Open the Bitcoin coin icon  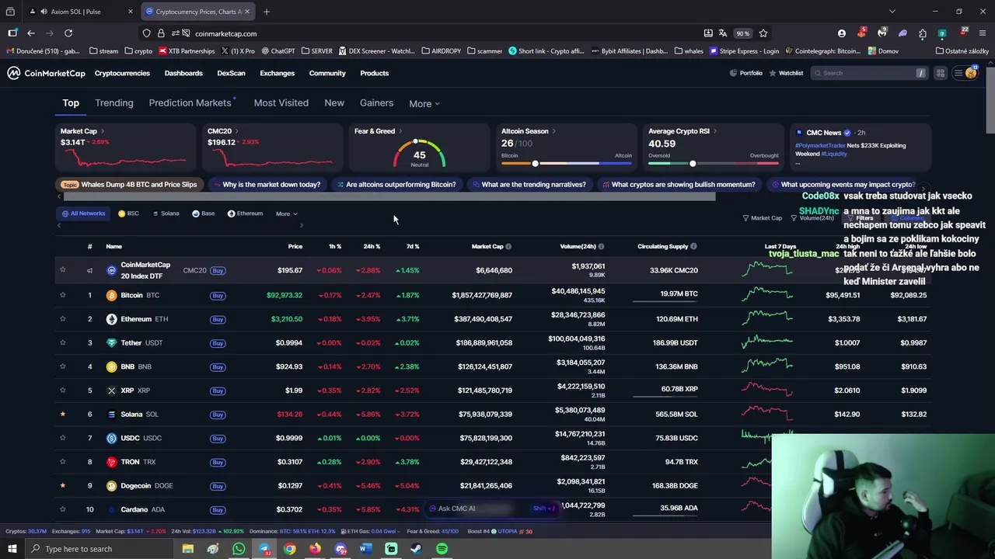(111, 295)
